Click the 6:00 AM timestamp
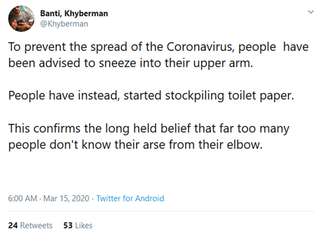This screenshot has width=323, height=238. (23, 198)
